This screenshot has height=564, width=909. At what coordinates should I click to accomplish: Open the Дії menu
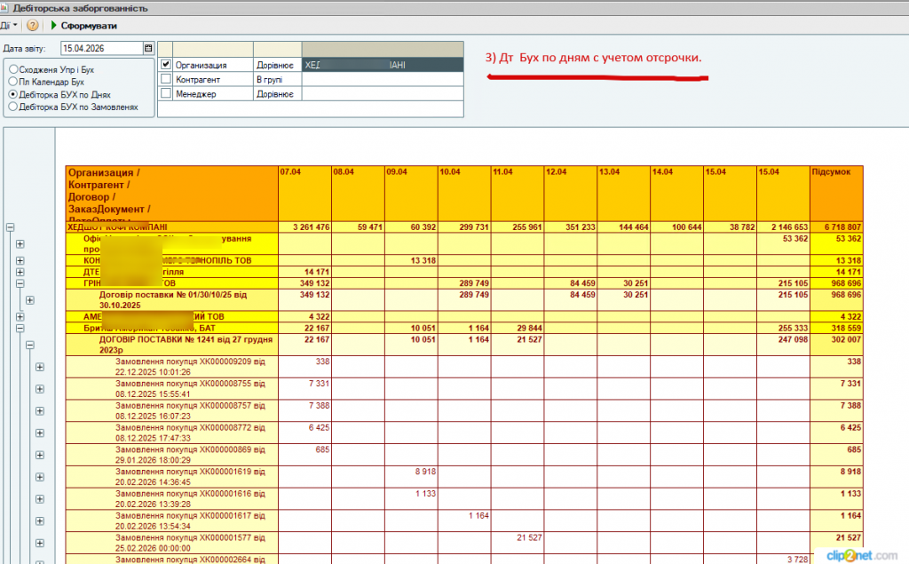(7, 26)
